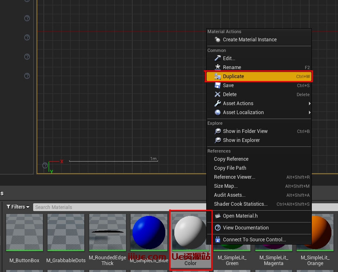
Task: Select Copy Reference menu entry
Action: click(231, 159)
